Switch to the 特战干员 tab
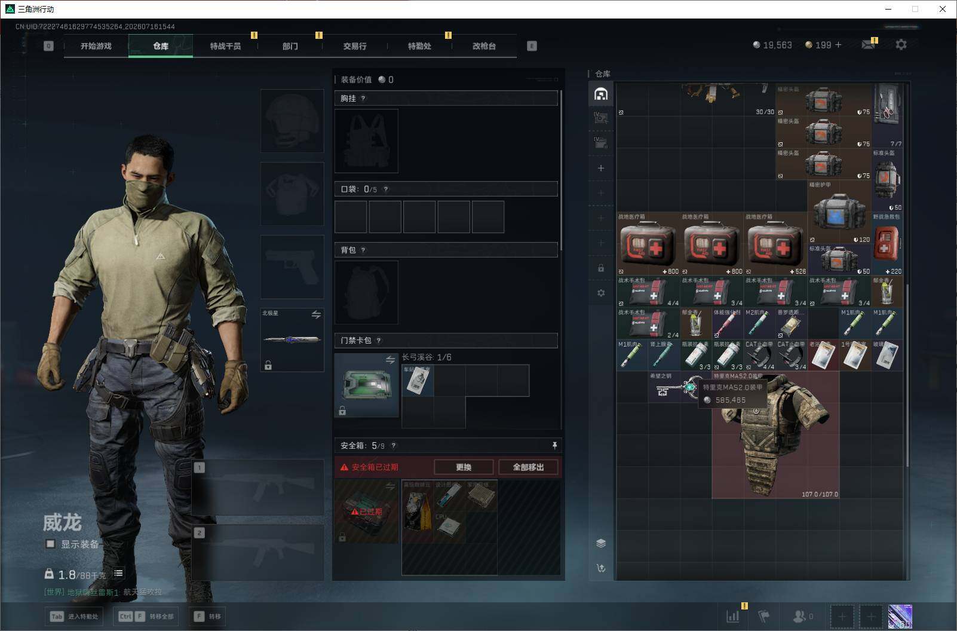 click(225, 46)
